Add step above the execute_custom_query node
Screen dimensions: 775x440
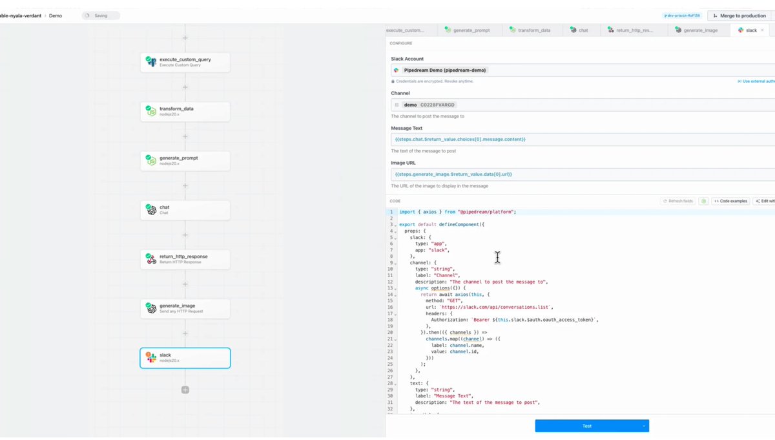tap(185, 38)
